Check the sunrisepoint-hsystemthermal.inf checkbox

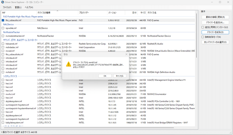coord(3,108)
